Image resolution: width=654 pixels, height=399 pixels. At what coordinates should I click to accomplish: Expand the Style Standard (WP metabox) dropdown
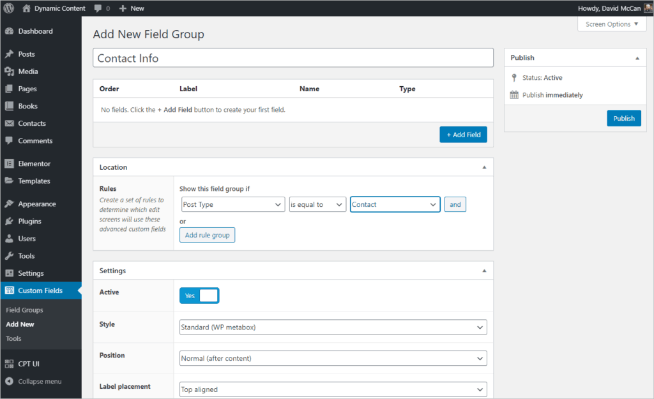(x=333, y=327)
